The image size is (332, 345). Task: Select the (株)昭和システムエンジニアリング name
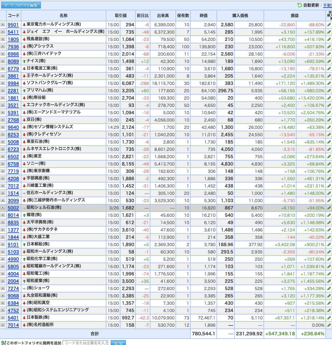pos(58,310)
